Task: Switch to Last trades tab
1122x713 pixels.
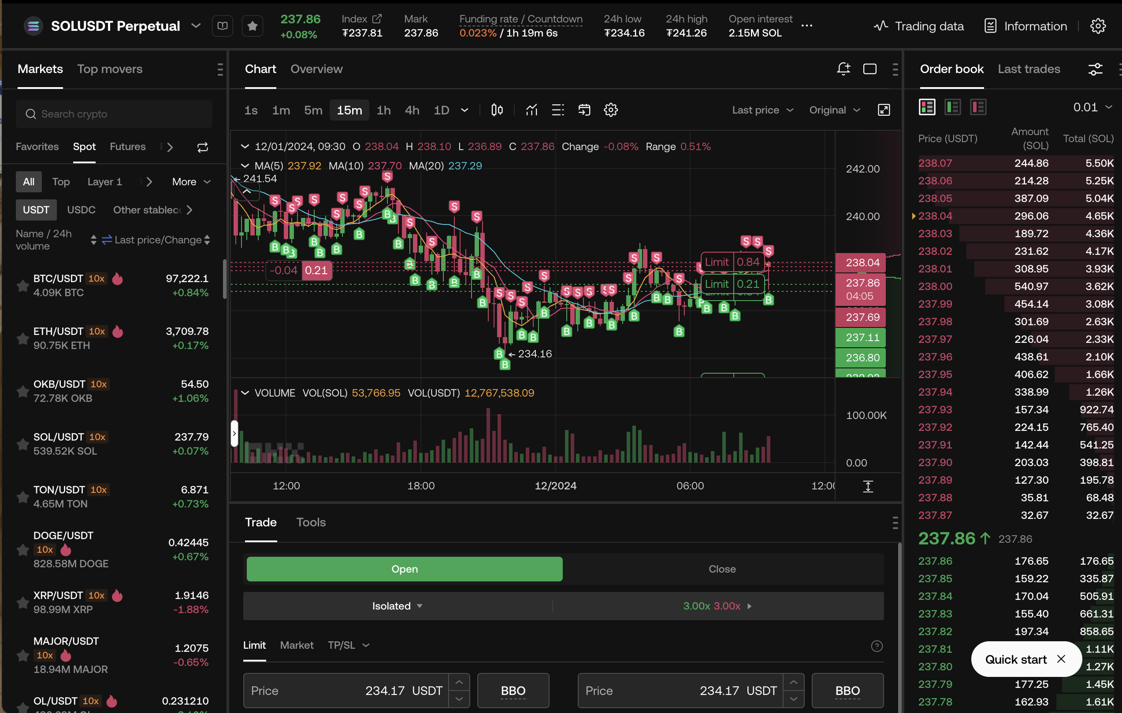Action: [x=1029, y=69]
